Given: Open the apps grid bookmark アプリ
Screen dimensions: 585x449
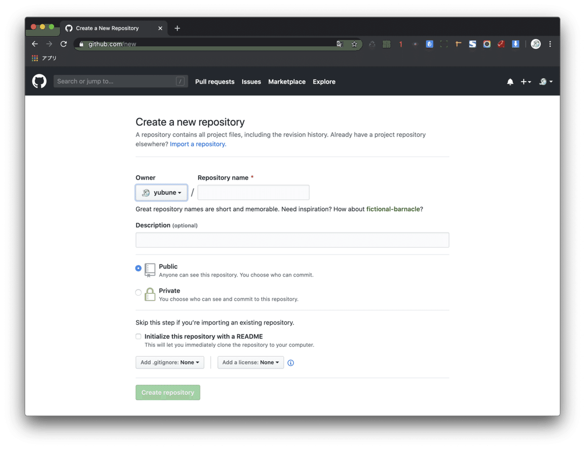Looking at the screenshot, I should (x=44, y=58).
